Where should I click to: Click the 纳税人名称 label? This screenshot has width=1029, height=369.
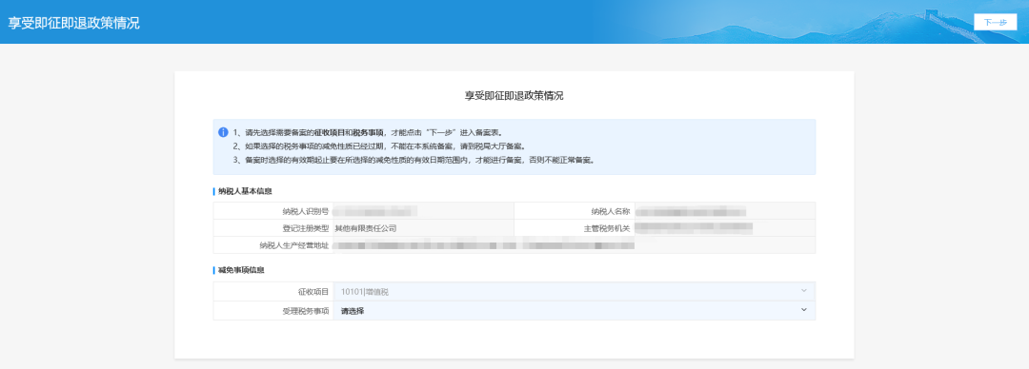coord(611,211)
